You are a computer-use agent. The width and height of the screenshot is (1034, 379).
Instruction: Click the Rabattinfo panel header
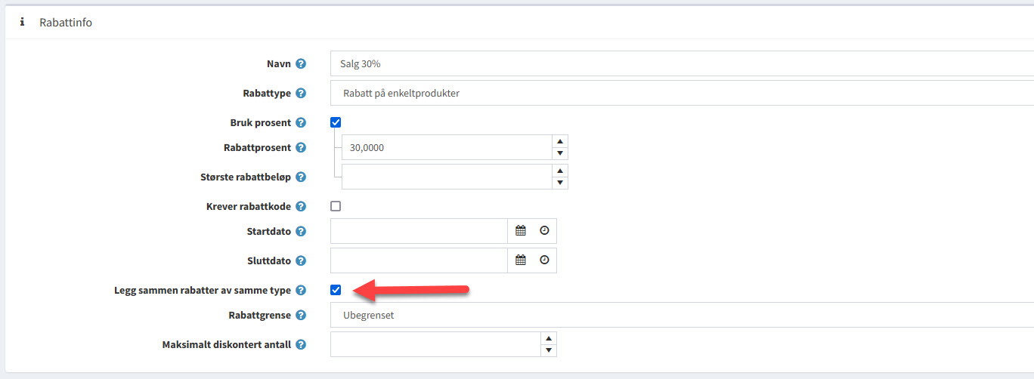click(x=66, y=23)
